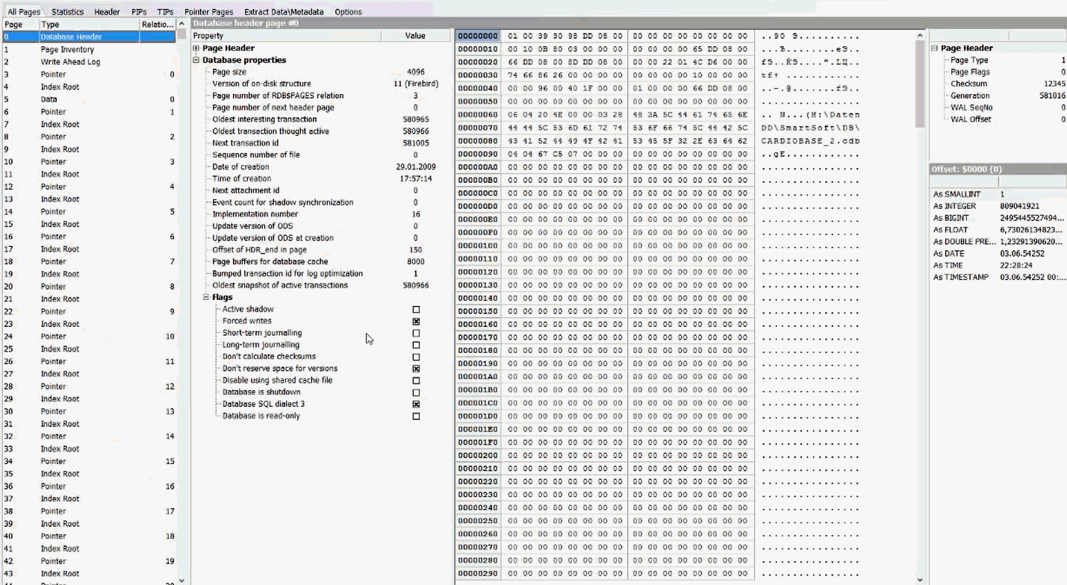Collapse the Database properties node
Image resolution: width=1067 pixels, height=585 pixels.
pyautogui.click(x=196, y=60)
